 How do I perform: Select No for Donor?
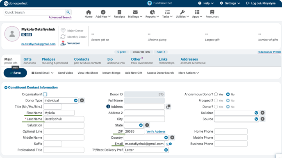point(228,107)
